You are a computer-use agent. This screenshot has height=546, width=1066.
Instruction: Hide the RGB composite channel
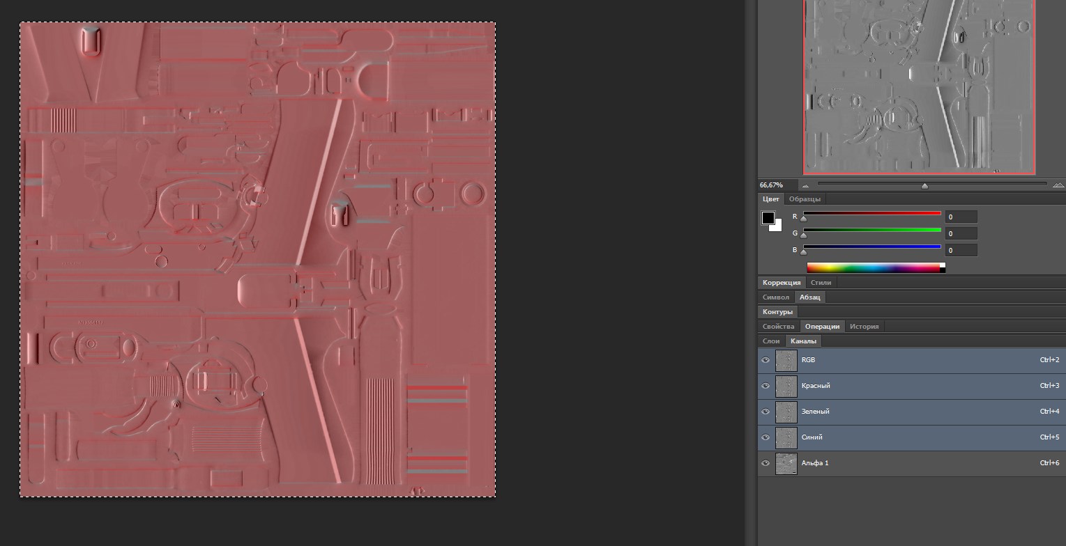tap(766, 360)
